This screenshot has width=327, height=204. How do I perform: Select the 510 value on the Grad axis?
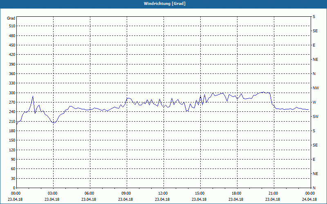[x=12, y=26]
